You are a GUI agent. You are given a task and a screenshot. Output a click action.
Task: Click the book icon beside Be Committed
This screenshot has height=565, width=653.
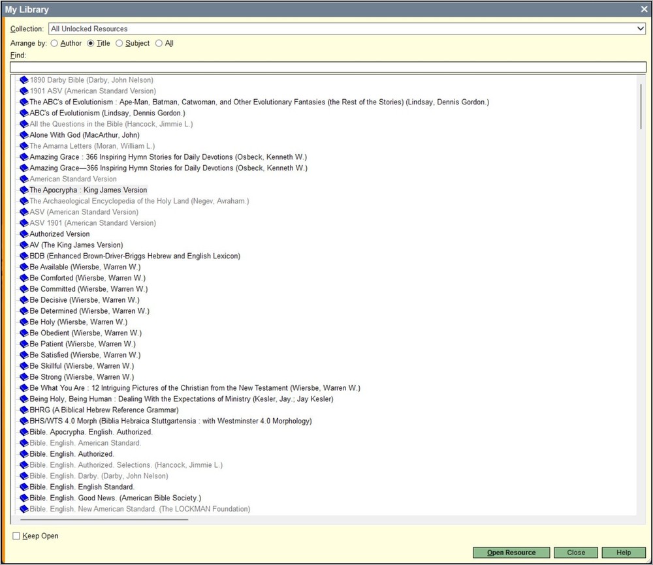point(24,289)
